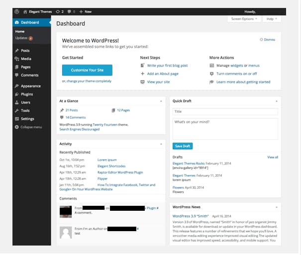Click the Customize Your Site button
301x255 pixels.
pos(87,70)
